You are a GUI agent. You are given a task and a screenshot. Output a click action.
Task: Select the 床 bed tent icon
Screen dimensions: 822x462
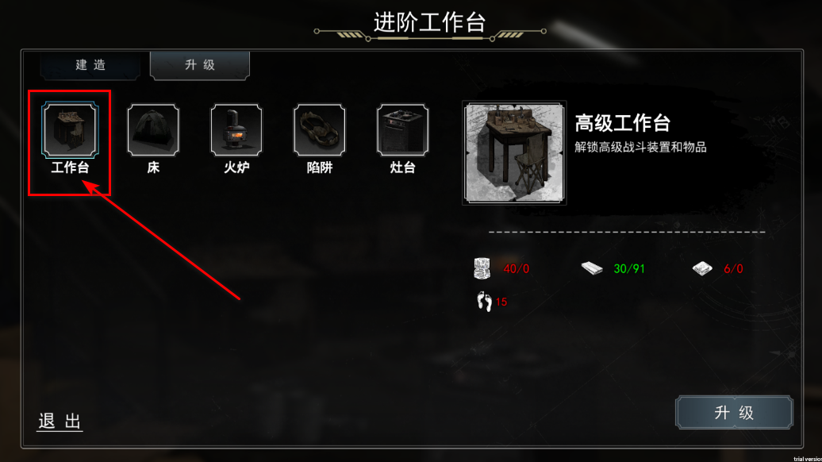[153, 129]
